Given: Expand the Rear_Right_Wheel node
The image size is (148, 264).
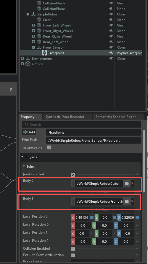Looking at the screenshot, I should pyautogui.click(x=33, y=36).
